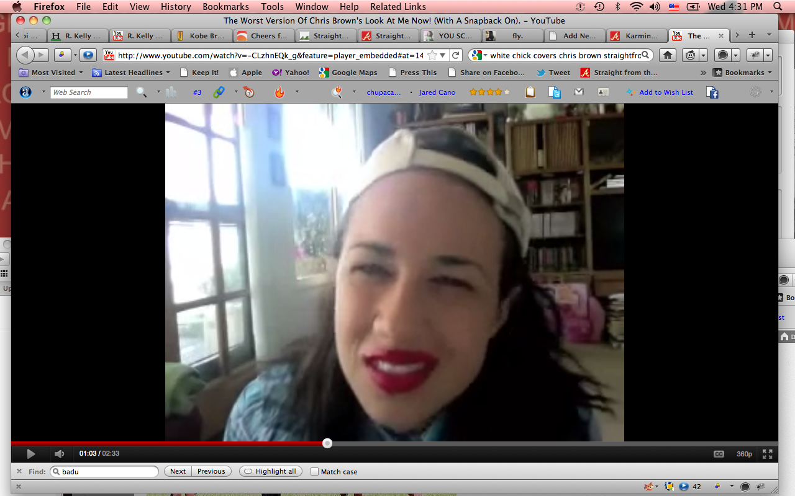Mute the video with the speaker icon
795x496 pixels.
(x=59, y=454)
